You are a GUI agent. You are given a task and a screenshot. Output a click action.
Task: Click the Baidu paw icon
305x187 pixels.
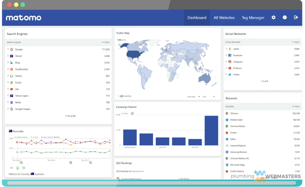coord(12,102)
